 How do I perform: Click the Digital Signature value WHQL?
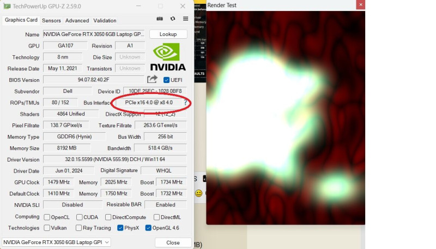coord(163,171)
